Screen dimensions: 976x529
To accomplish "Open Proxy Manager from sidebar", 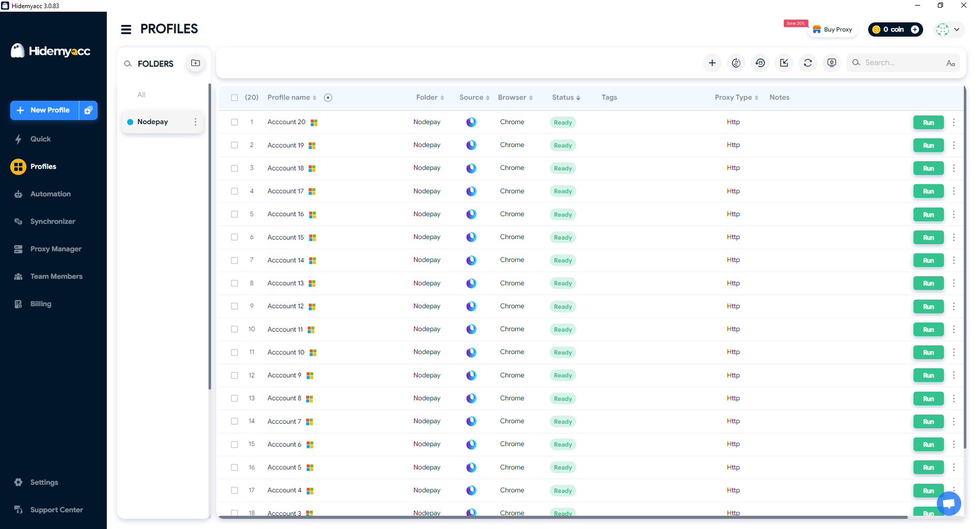I will [55, 249].
